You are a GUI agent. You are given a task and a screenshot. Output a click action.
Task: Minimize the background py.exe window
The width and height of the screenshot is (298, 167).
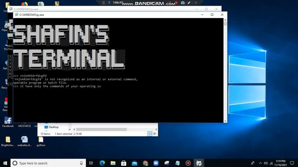pyautogui.click(x=196, y=9)
